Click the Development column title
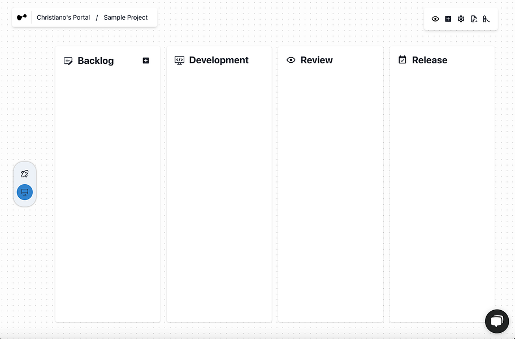This screenshot has width=515, height=339. pos(219,60)
